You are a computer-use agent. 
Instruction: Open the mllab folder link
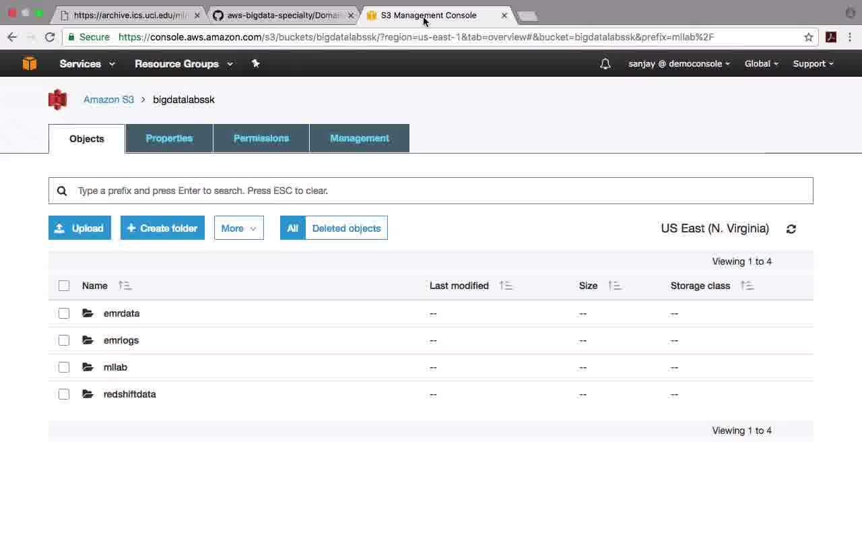(x=115, y=367)
